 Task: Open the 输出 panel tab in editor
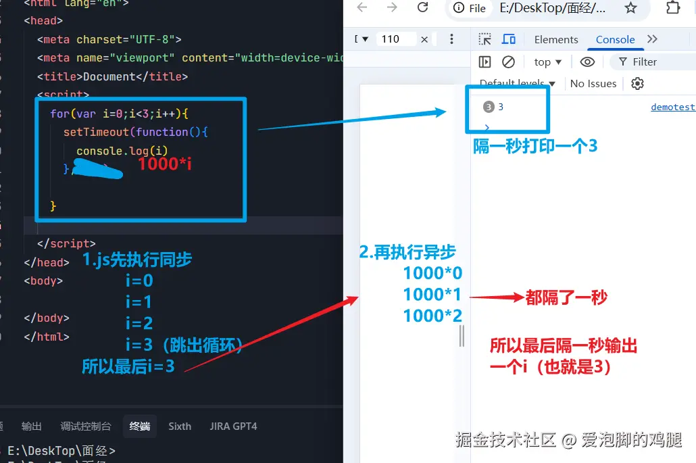(31, 426)
